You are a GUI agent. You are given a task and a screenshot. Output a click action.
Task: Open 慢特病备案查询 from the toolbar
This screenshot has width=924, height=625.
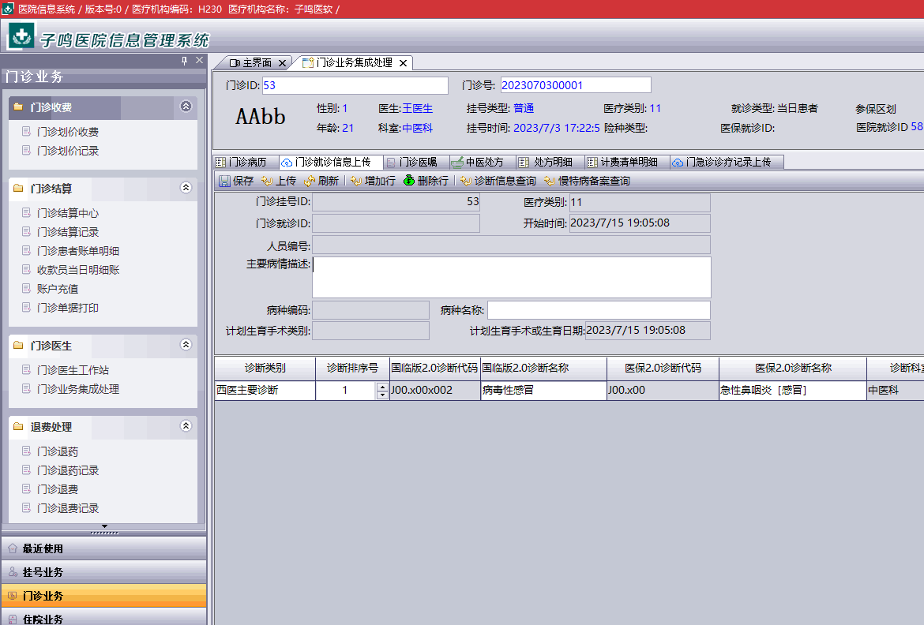(588, 181)
